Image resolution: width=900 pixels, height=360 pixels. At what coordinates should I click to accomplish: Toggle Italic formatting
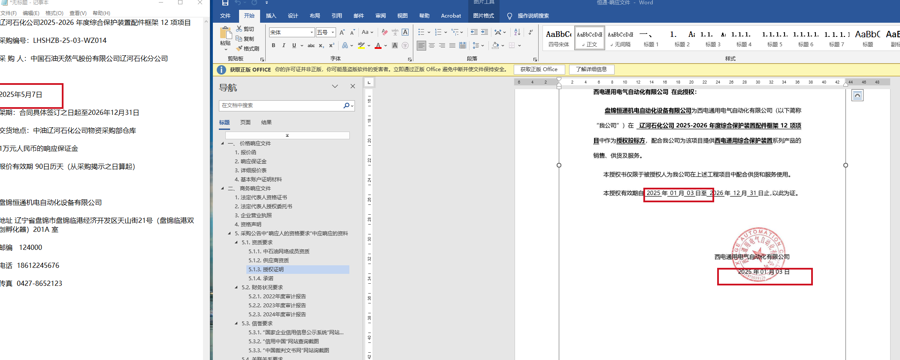284,45
